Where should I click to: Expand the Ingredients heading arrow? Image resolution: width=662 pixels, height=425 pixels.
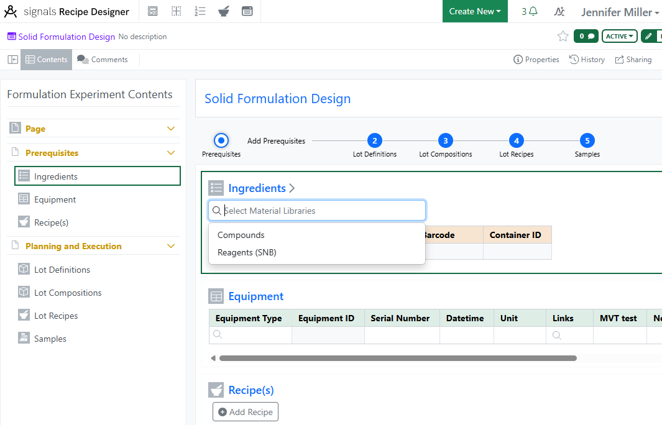292,188
